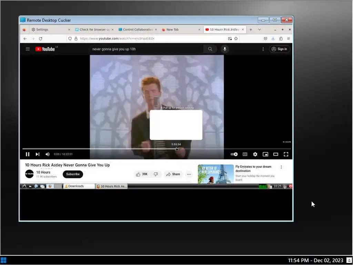Switch to the Control Collaborative tab

pos(138,30)
